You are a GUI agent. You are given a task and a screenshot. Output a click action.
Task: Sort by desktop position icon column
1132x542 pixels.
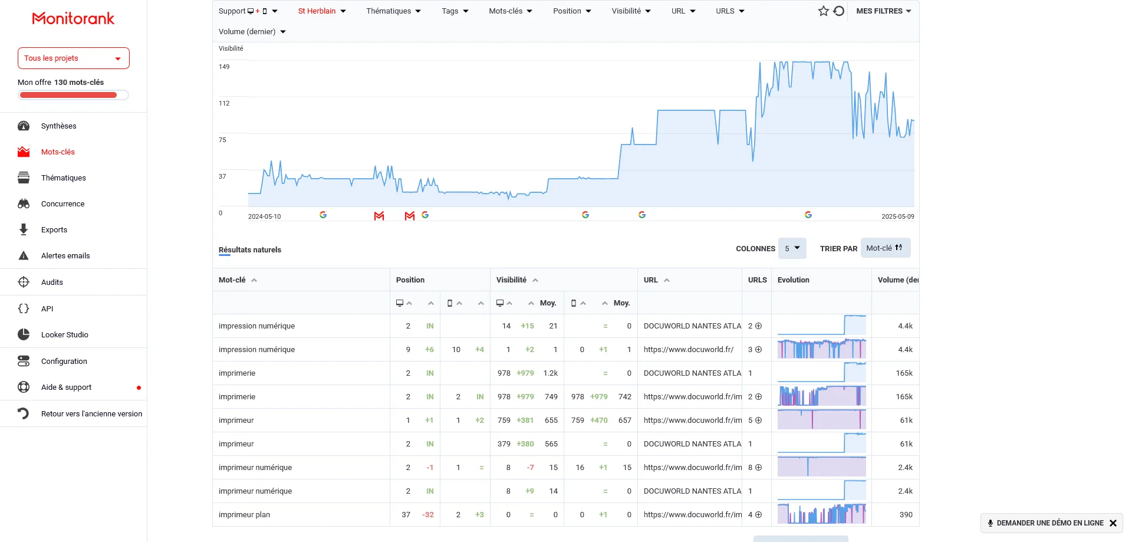tap(404, 303)
